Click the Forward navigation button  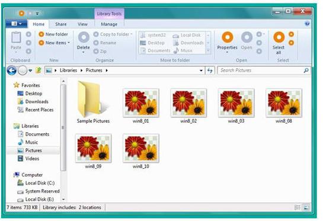[23, 71]
